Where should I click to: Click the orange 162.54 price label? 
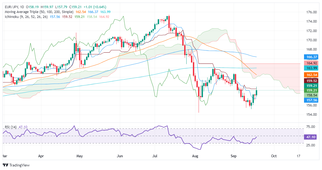click(312, 75)
